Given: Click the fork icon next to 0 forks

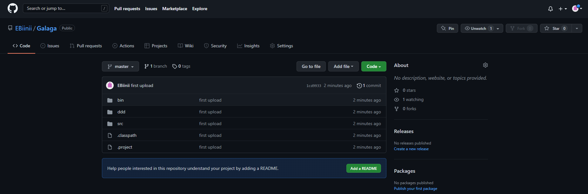Looking at the screenshot, I should coord(397,109).
